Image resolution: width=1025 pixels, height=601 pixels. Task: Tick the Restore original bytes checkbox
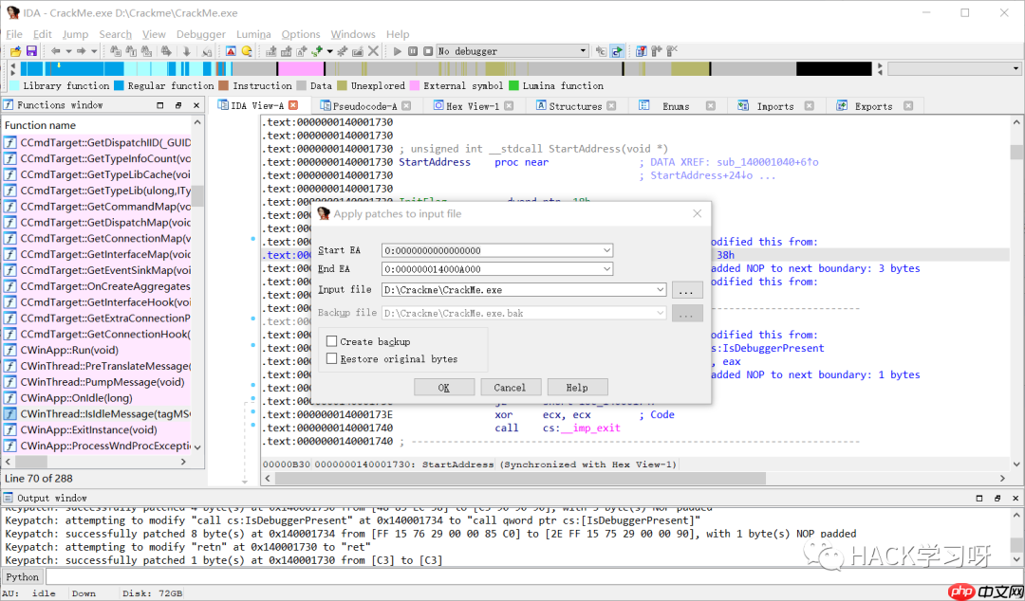(x=332, y=359)
